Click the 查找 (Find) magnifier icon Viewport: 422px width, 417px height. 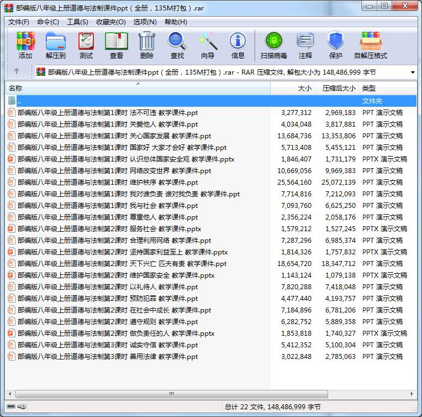pyautogui.click(x=177, y=41)
